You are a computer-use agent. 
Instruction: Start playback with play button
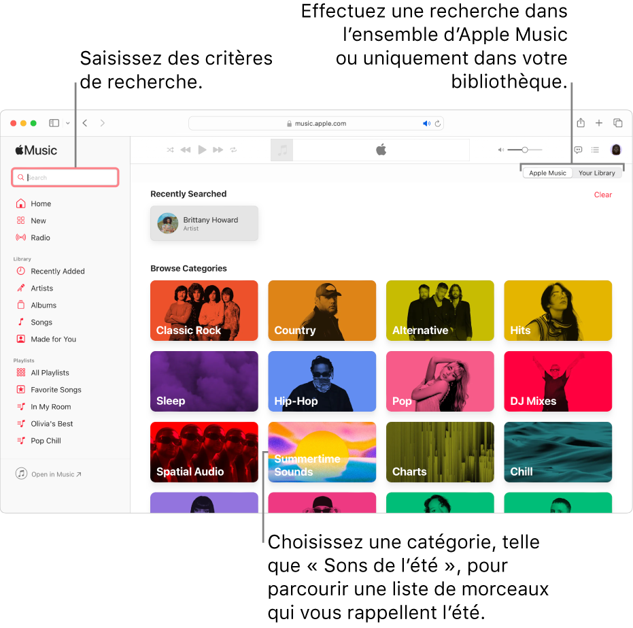tap(202, 150)
